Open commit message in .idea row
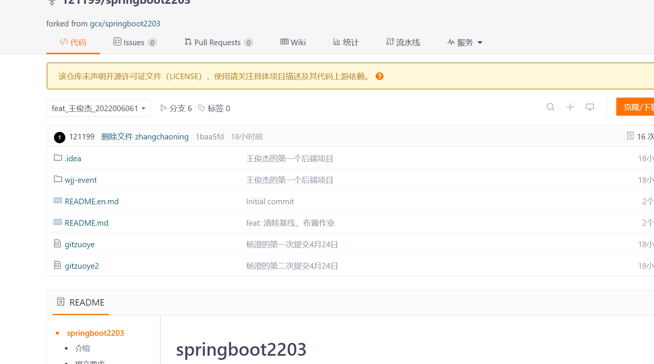 coord(290,158)
